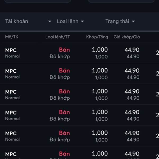Open the first MPC order row
Image resolution: width=159 pixels, height=159 pixels.
pyautogui.click(x=79, y=53)
